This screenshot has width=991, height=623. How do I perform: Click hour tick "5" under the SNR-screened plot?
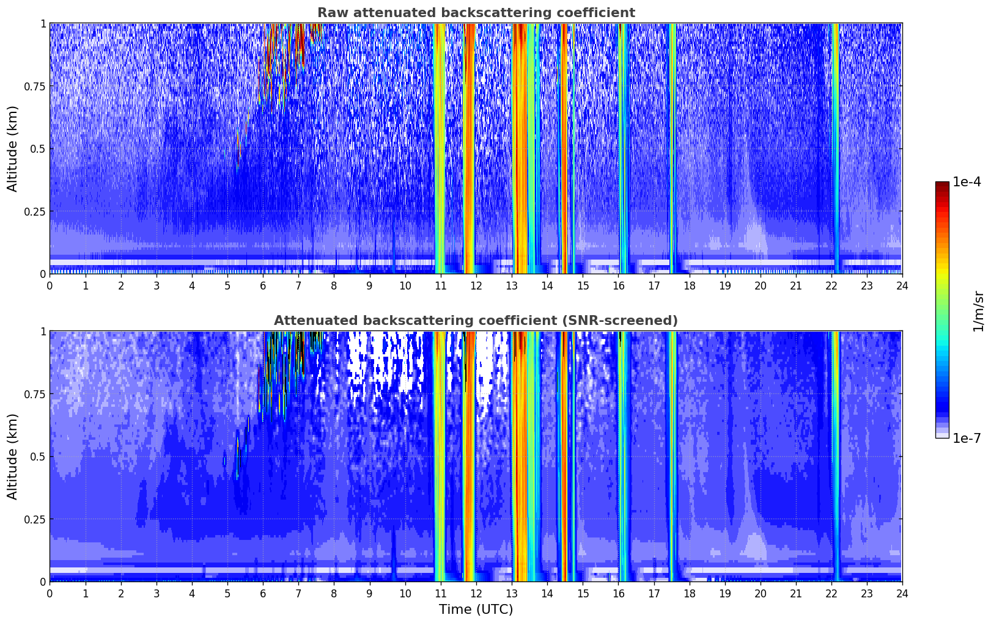[x=227, y=593]
